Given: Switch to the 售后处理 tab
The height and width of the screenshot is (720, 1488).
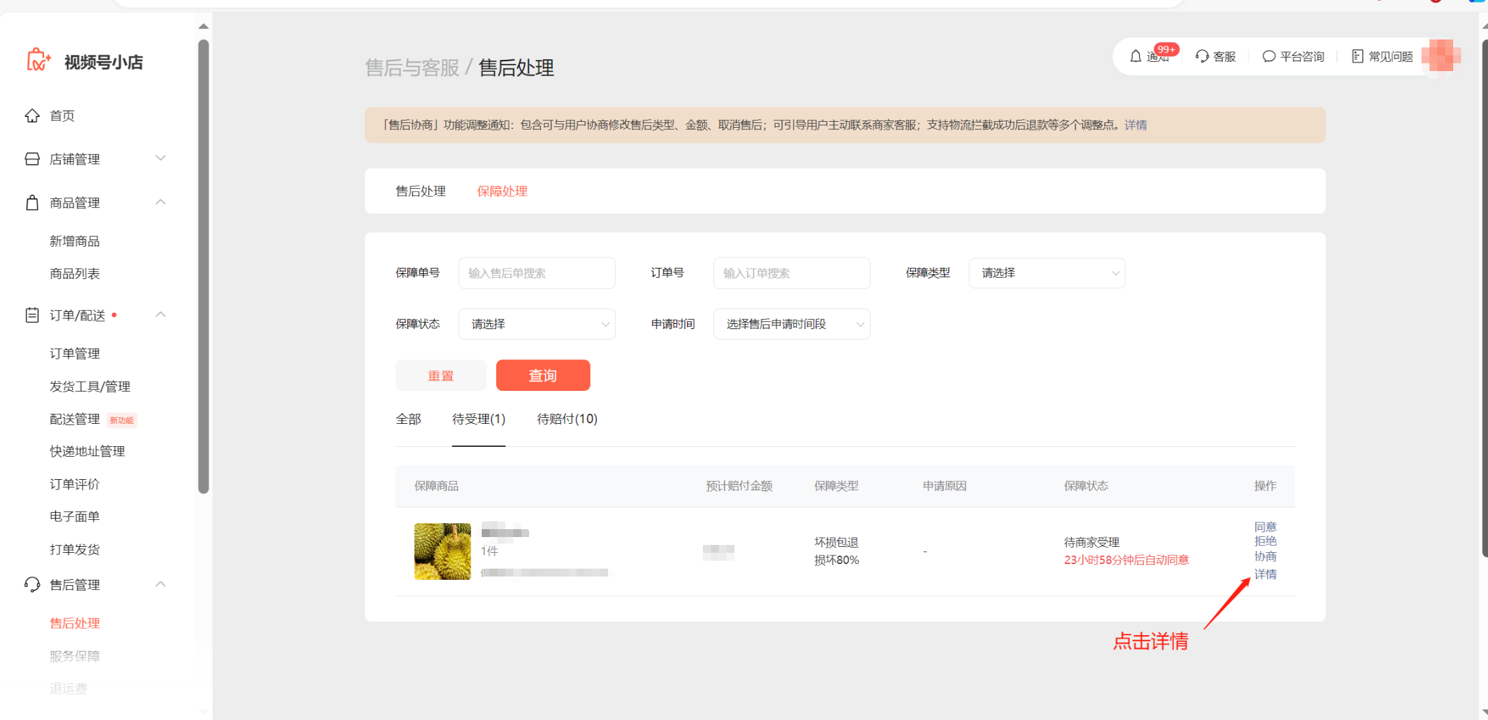Looking at the screenshot, I should tap(421, 192).
